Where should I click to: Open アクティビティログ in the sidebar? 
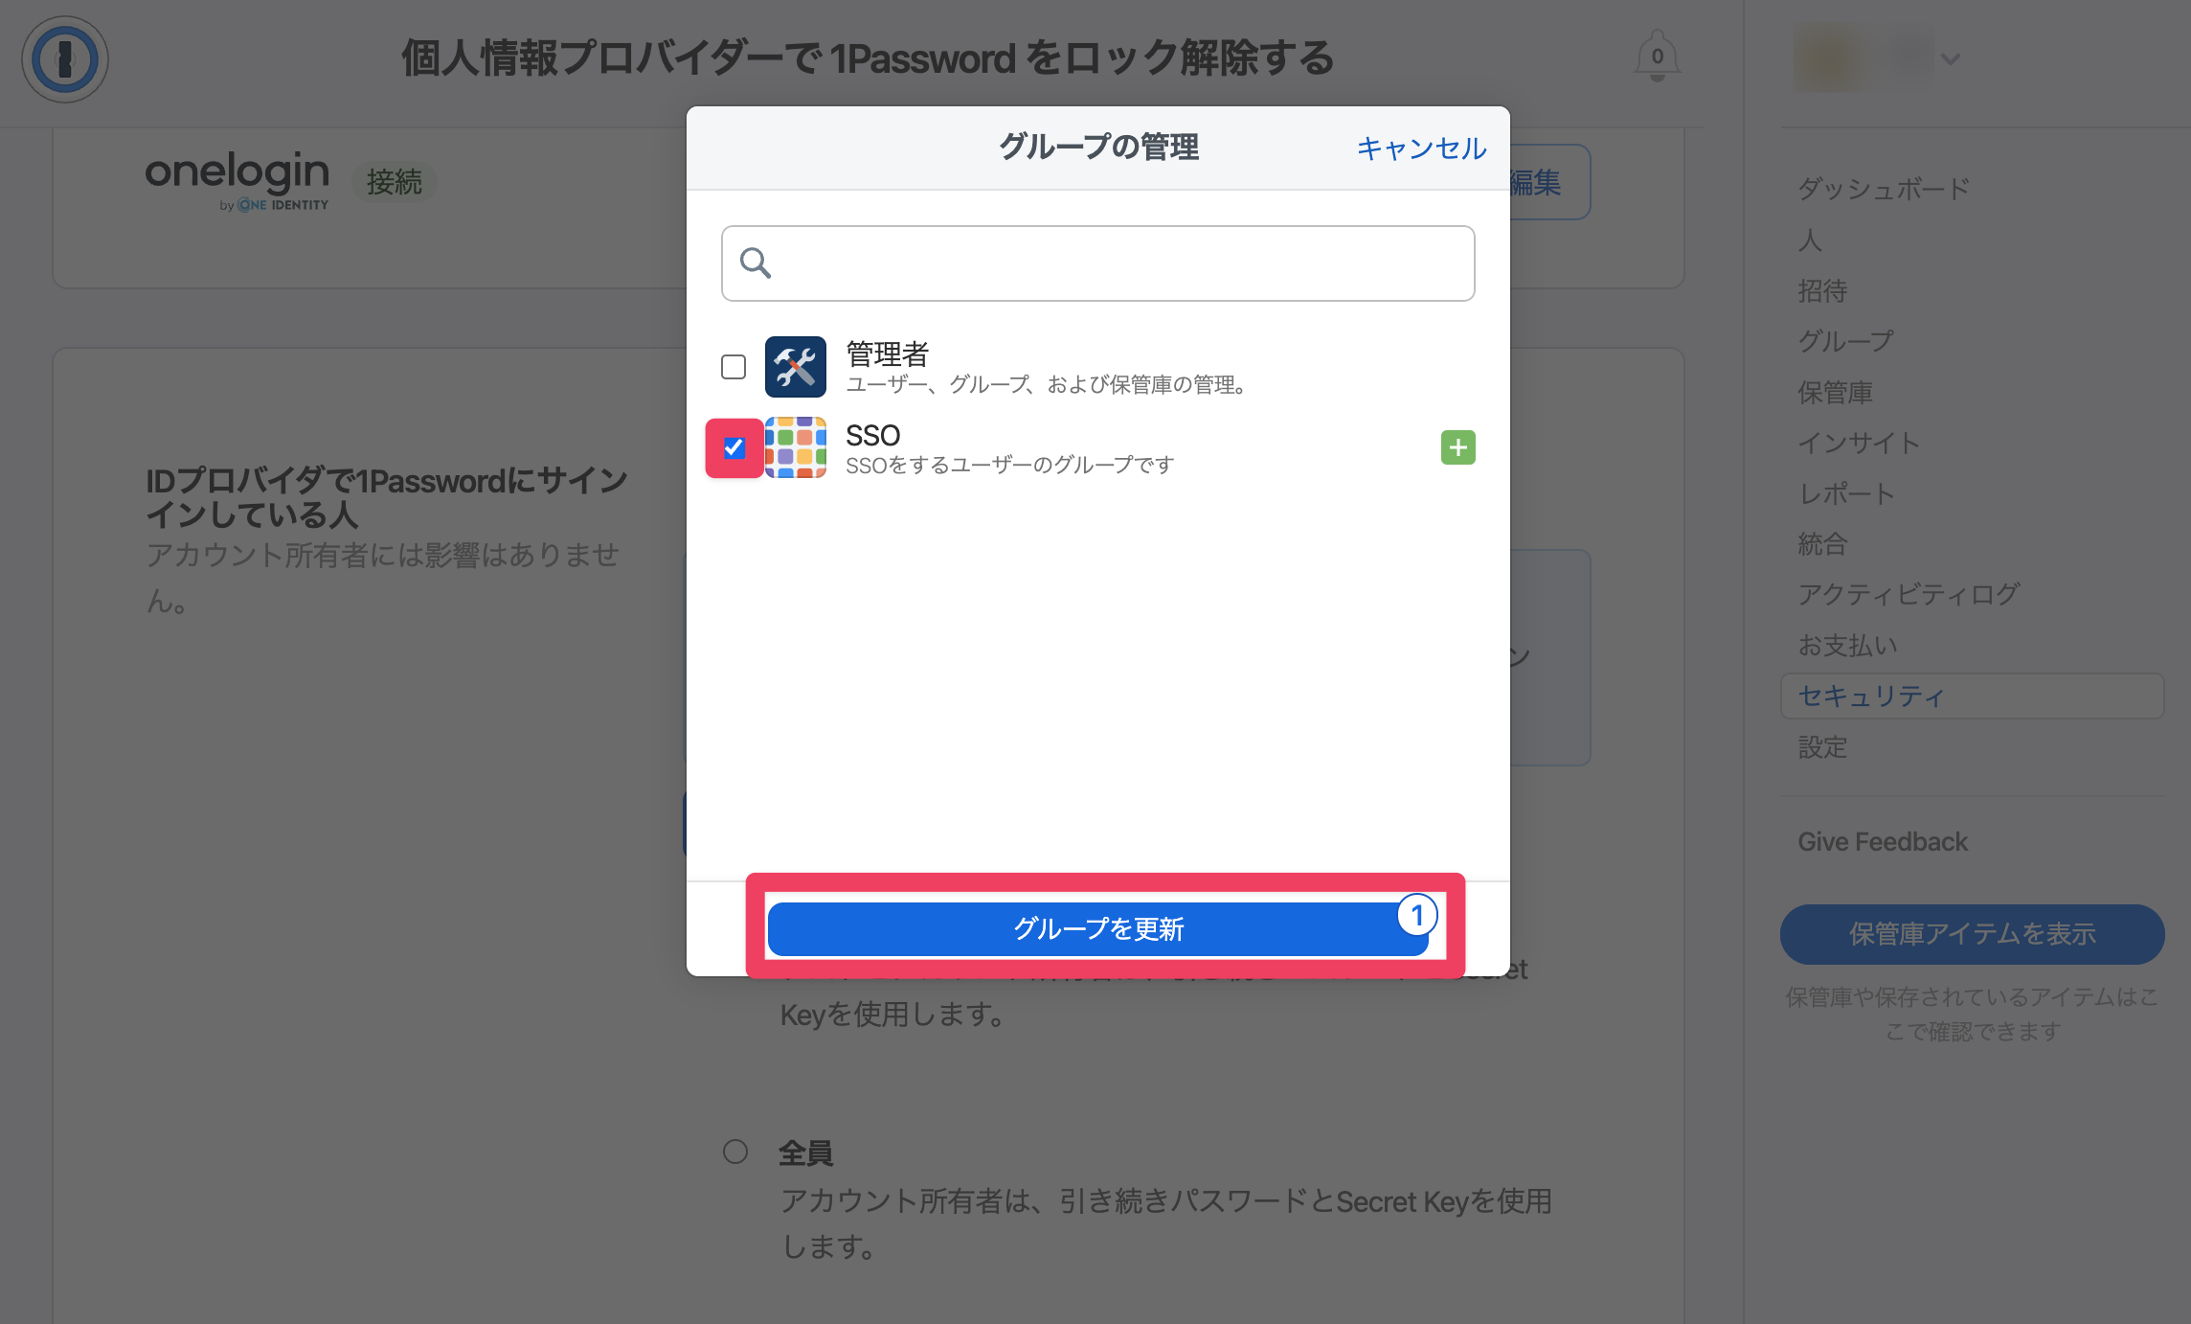1909,594
